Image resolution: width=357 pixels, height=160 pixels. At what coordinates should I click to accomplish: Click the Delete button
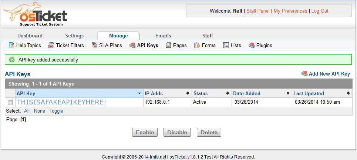coord(209,132)
